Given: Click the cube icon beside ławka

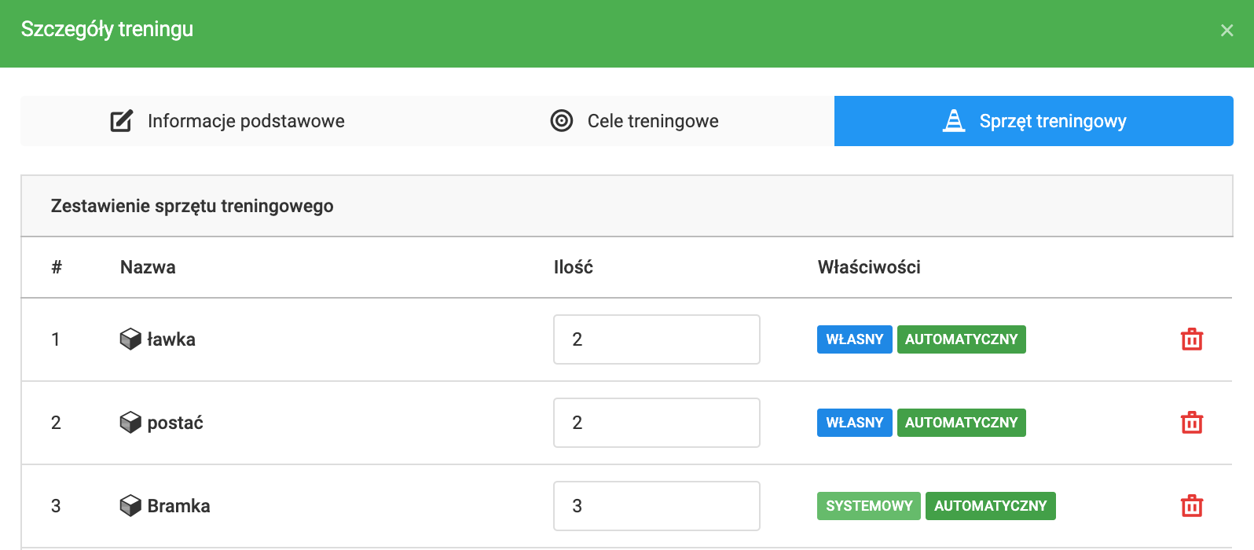Looking at the screenshot, I should tap(130, 339).
